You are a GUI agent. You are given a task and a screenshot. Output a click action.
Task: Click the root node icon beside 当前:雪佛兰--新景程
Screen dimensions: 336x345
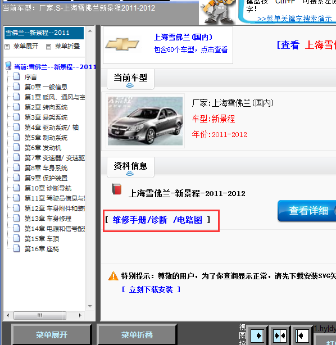[x=8, y=66]
